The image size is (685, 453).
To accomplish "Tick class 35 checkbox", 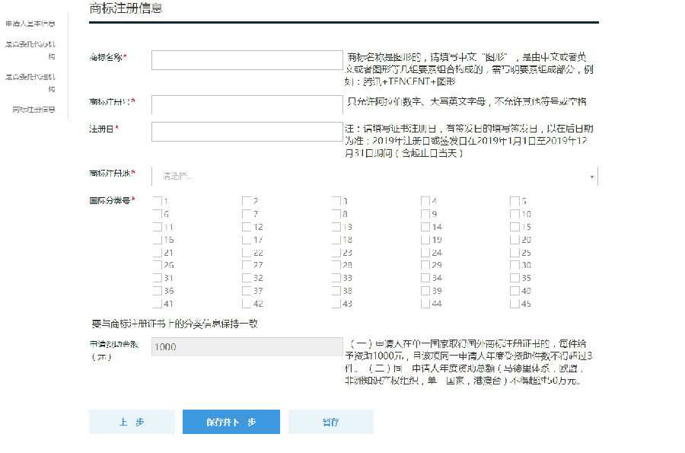I will point(515,279).
